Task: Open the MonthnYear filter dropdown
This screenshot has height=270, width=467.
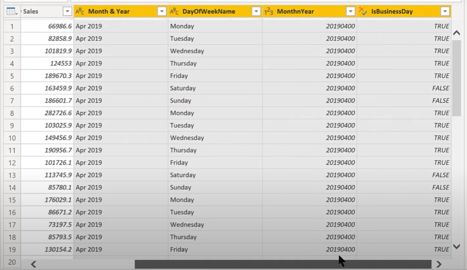Action: [x=350, y=12]
